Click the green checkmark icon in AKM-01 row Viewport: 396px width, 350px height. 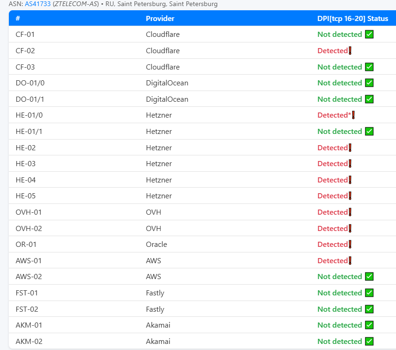(369, 325)
